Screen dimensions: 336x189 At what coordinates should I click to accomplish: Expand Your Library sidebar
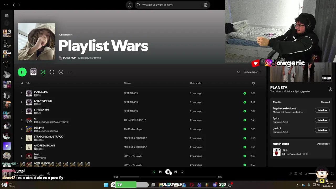(7, 16)
